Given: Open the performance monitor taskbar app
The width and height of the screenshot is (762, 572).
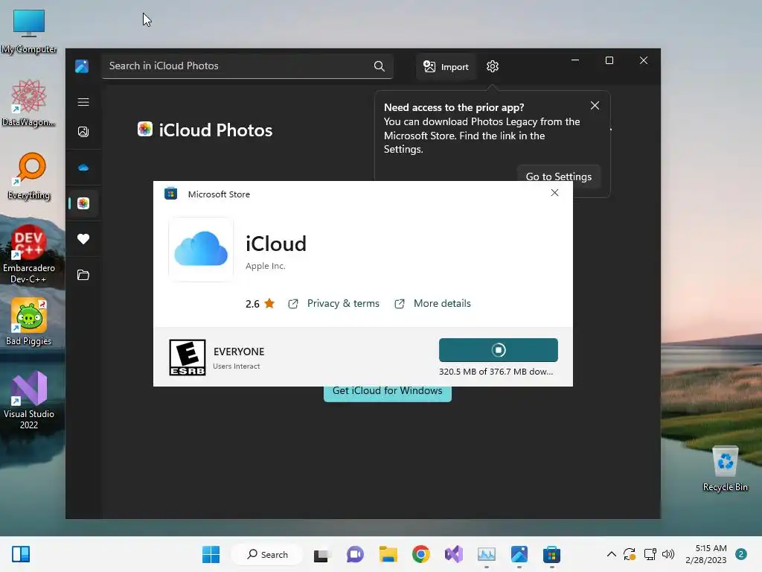Looking at the screenshot, I should pos(487,554).
